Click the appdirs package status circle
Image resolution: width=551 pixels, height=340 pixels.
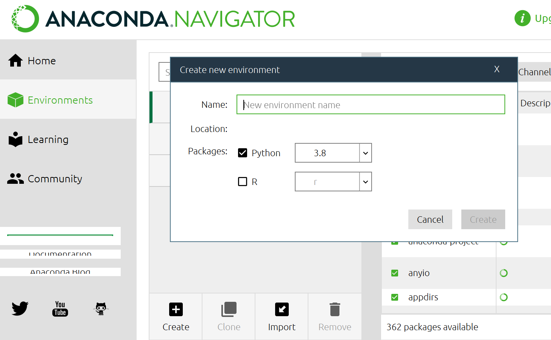[x=504, y=297]
